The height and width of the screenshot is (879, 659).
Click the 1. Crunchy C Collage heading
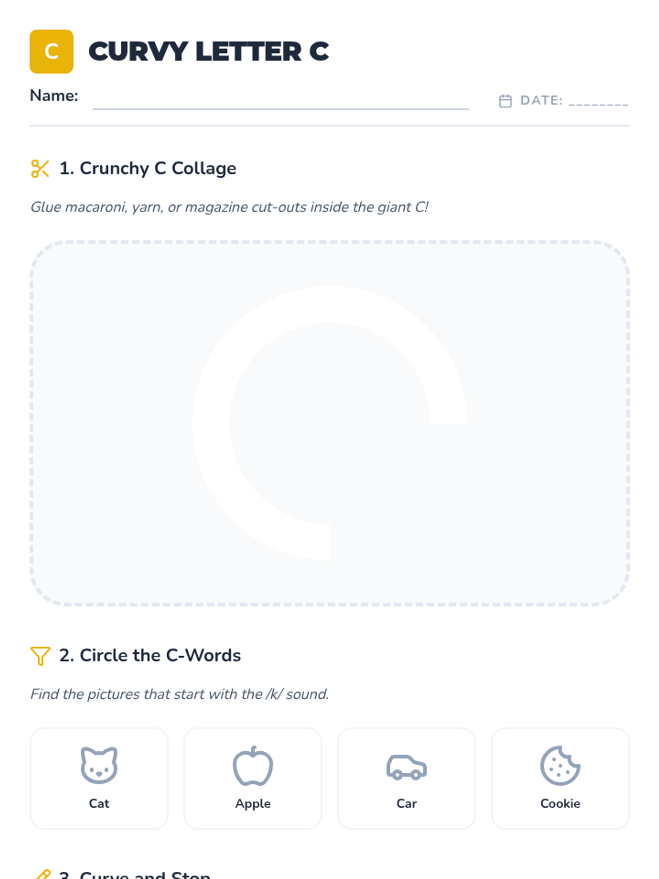(148, 168)
